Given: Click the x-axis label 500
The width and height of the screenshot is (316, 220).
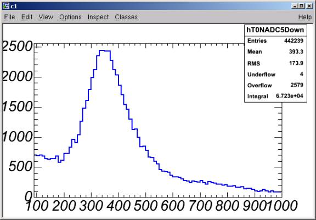Looking at the screenshot, I should pos(145,206).
